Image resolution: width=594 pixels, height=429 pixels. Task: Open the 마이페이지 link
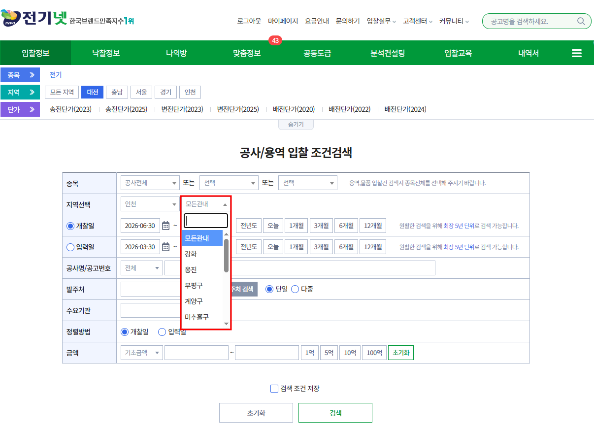click(x=283, y=21)
